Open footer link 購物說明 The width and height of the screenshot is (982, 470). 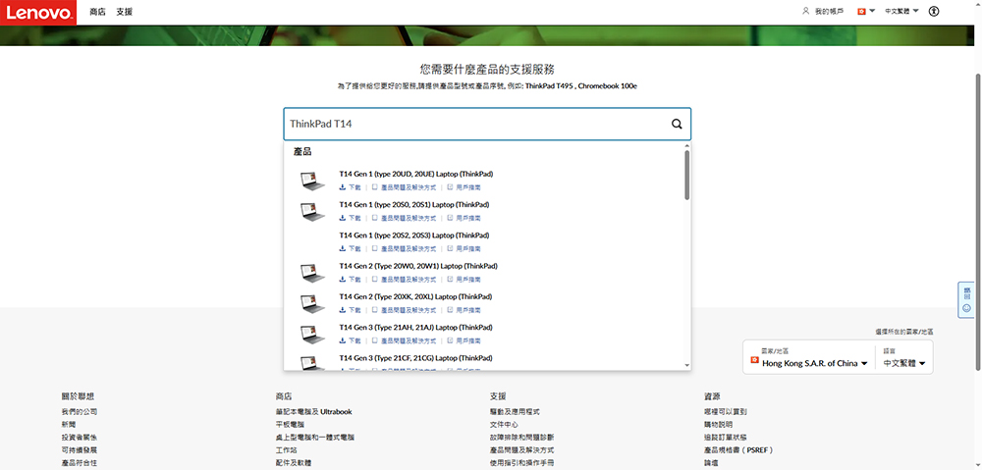point(719,424)
